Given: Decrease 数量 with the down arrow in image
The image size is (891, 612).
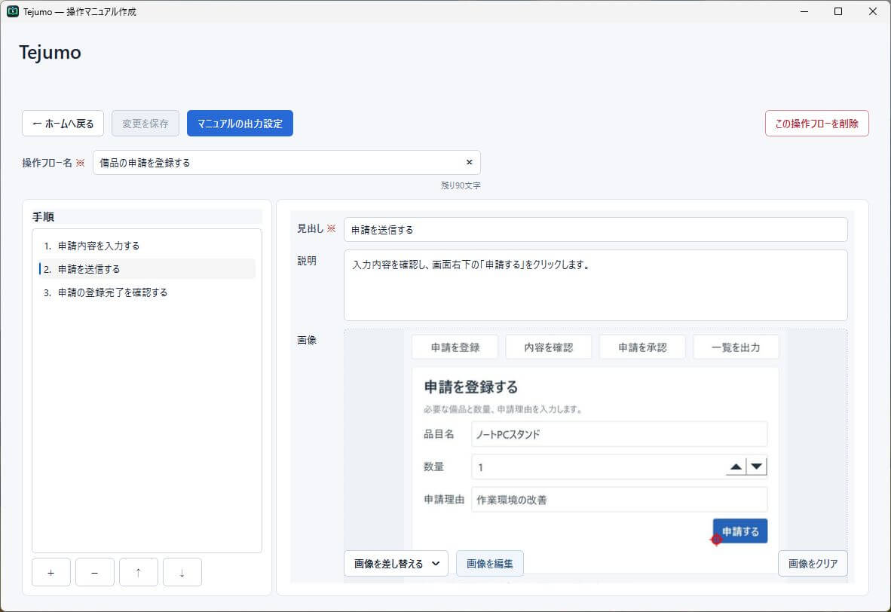Looking at the screenshot, I should pos(756,467).
